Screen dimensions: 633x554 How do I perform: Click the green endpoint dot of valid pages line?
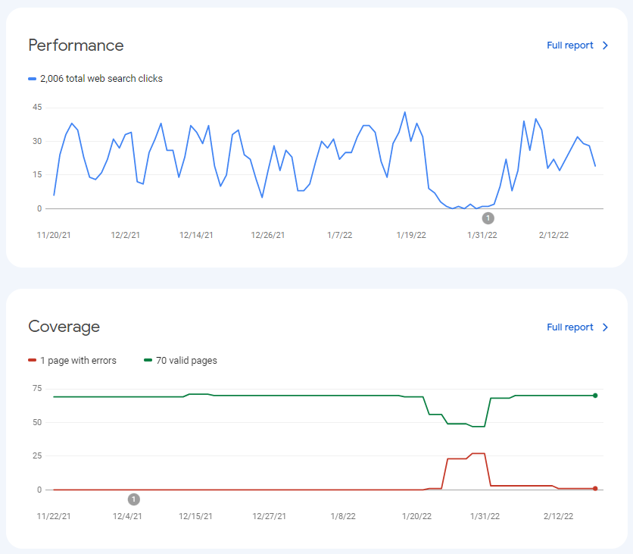595,396
